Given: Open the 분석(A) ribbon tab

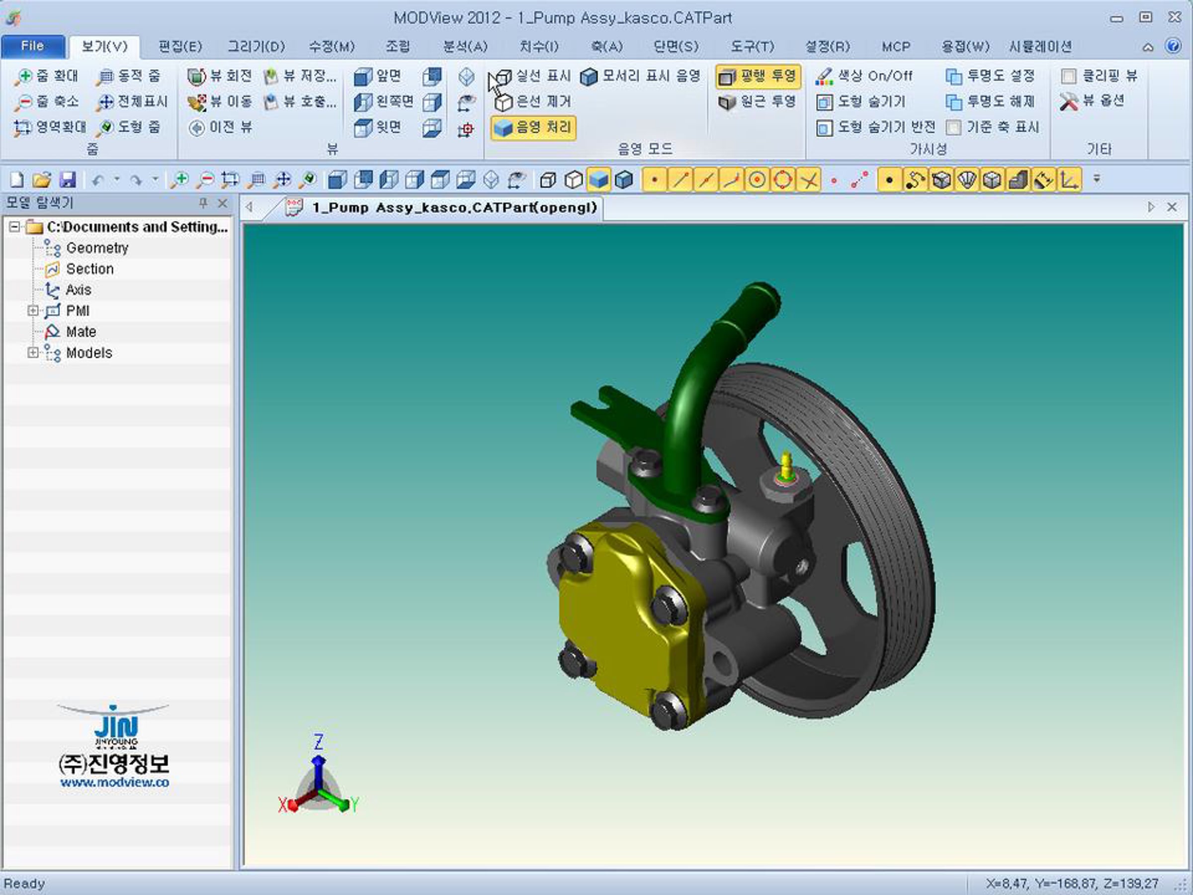Looking at the screenshot, I should click(465, 47).
